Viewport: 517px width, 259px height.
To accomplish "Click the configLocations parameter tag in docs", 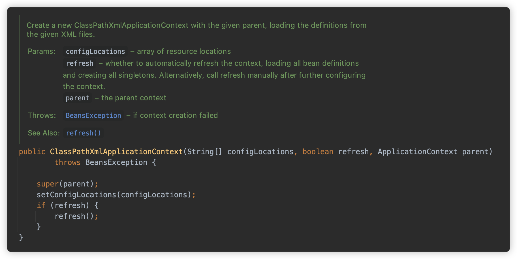I will (x=95, y=51).
